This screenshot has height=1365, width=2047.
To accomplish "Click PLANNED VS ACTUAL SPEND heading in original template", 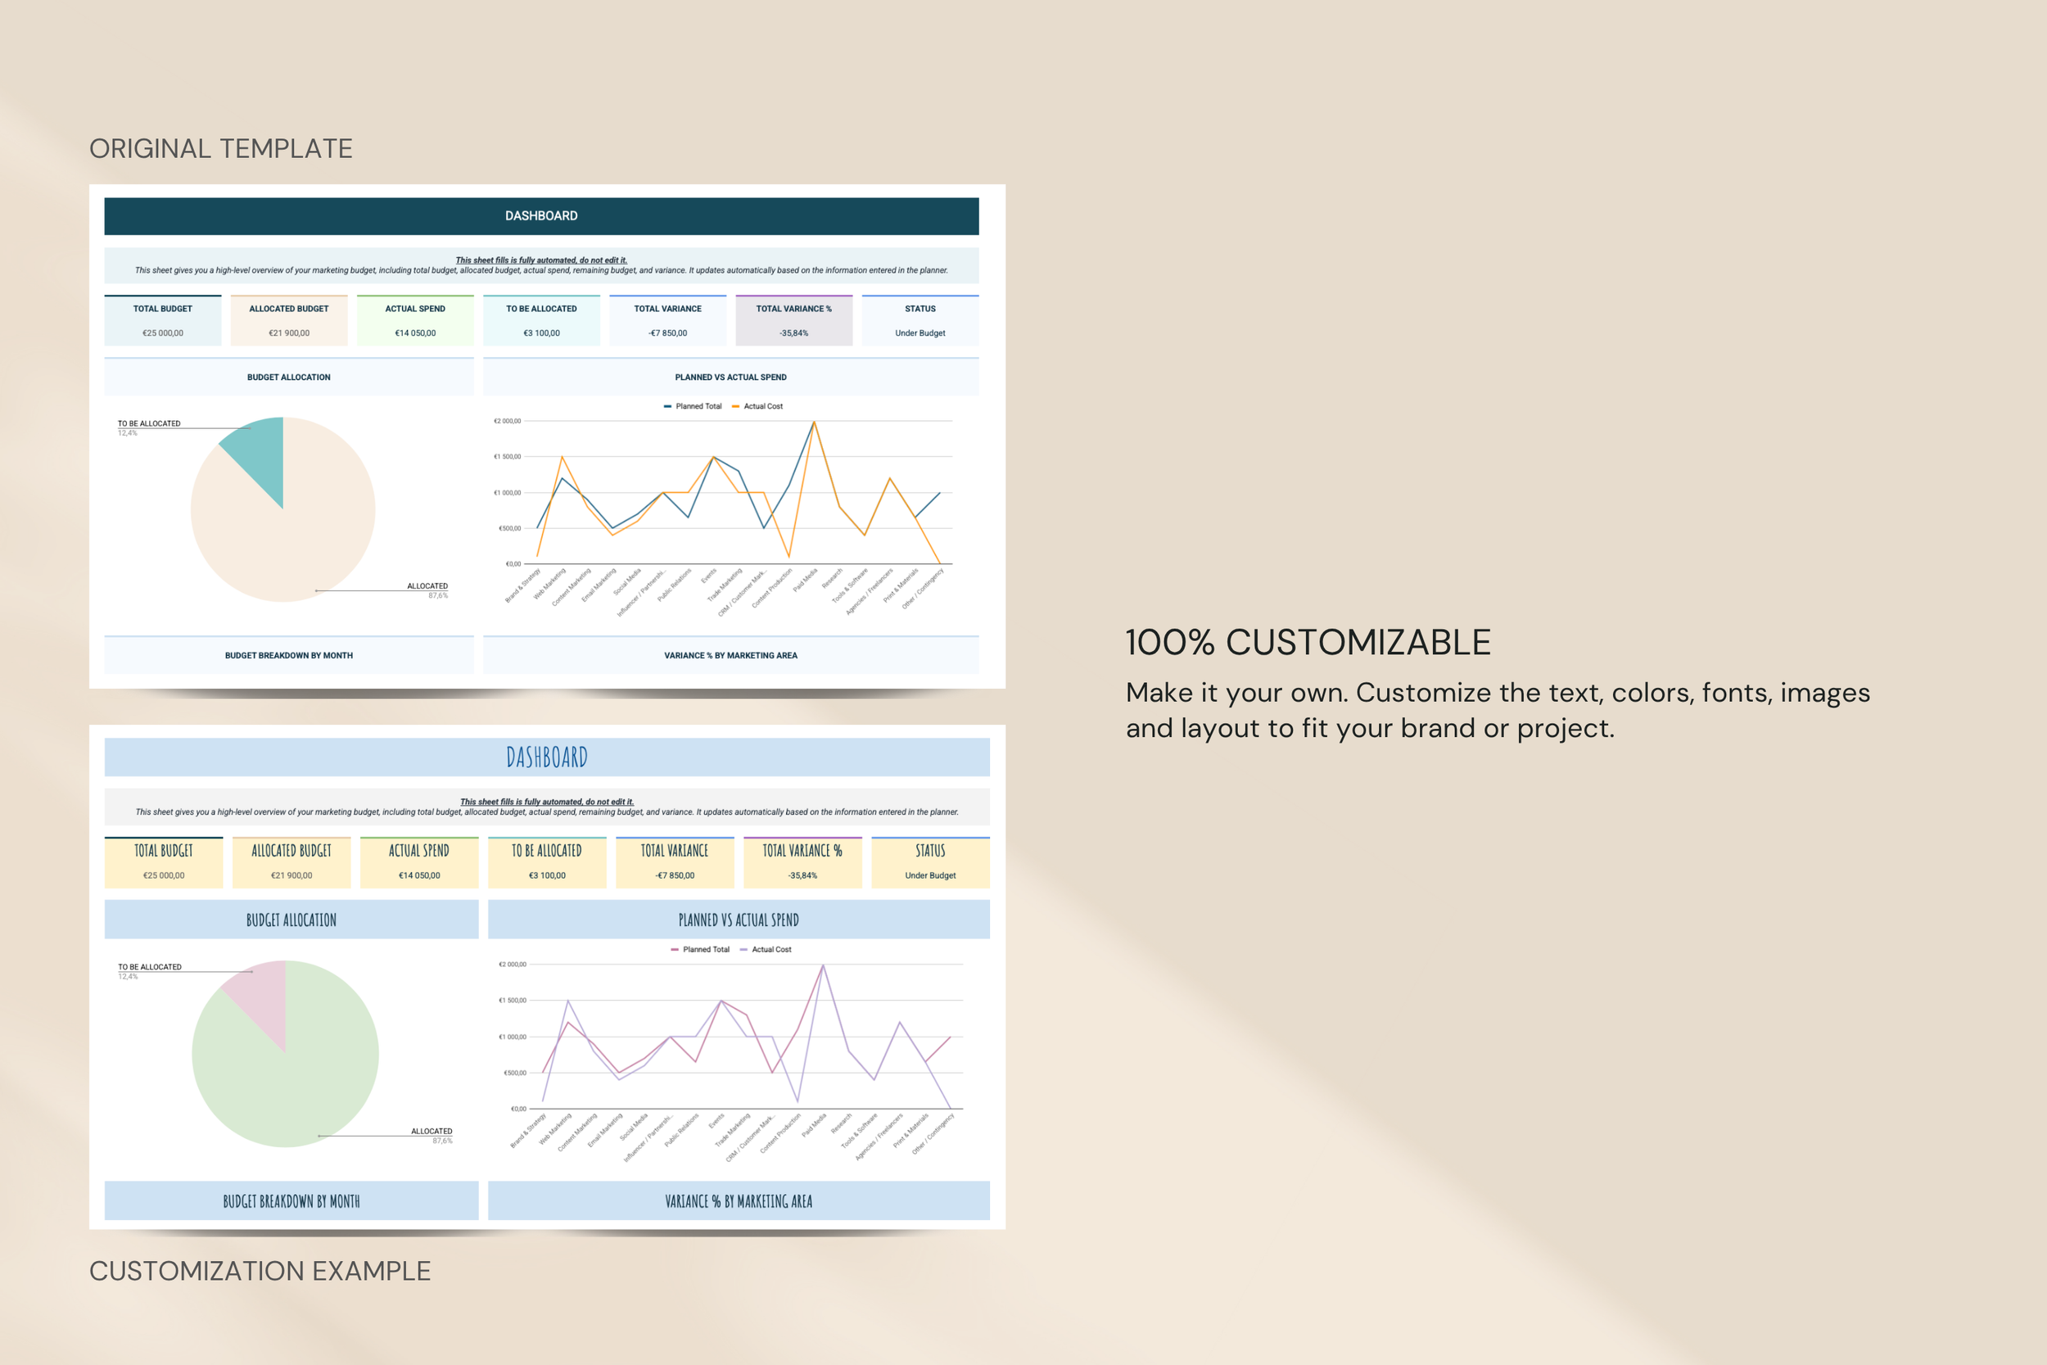I will 731,377.
